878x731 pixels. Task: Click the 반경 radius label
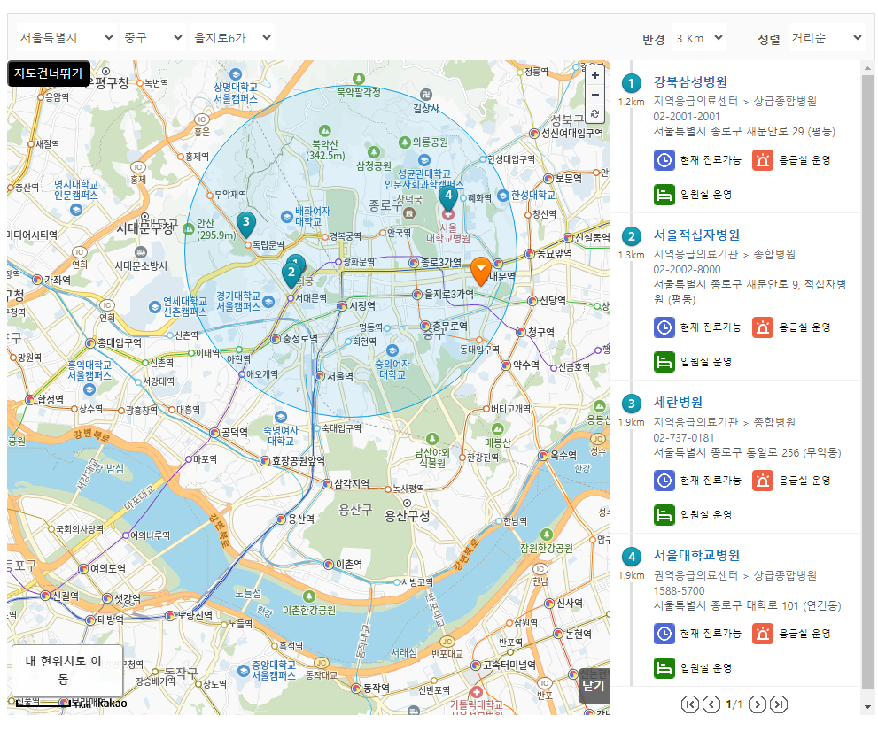[653, 39]
